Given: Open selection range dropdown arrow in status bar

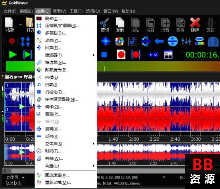Looking at the screenshot, I should point(164,177).
